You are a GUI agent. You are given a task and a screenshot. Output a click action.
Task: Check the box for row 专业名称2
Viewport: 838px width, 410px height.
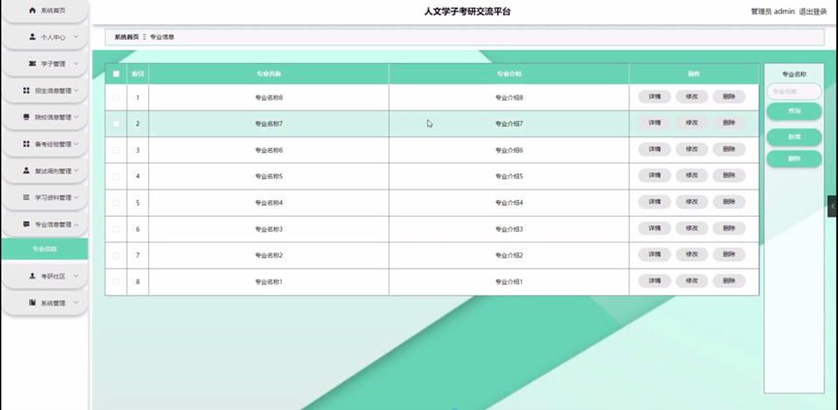tap(116, 255)
